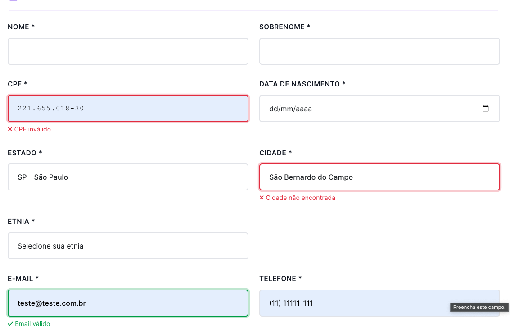Focus the CPF field containing 221.655.018-30
Viewport: 510px width, 326px height.
coord(128,109)
